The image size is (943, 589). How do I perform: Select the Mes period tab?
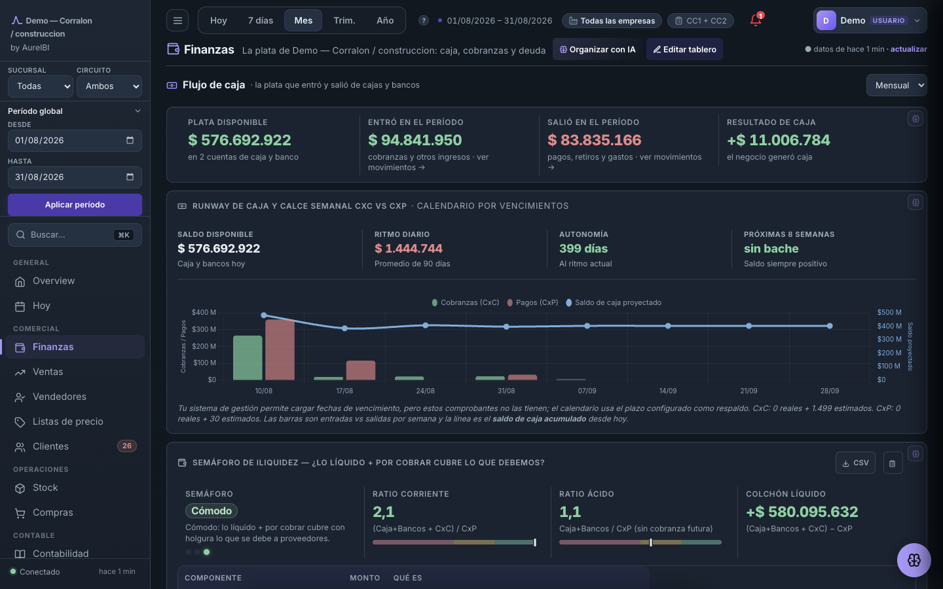coord(303,20)
